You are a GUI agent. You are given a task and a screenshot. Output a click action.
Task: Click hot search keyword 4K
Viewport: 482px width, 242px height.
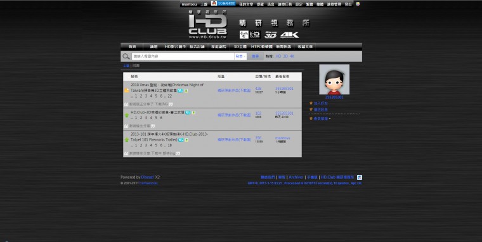click(x=292, y=56)
